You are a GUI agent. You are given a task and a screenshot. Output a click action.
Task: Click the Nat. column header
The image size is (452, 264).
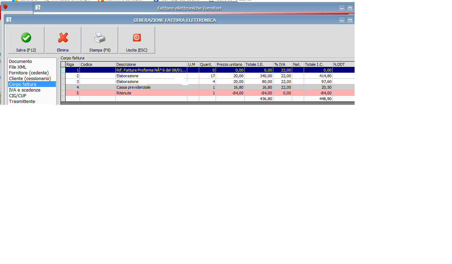pyautogui.click(x=298, y=64)
